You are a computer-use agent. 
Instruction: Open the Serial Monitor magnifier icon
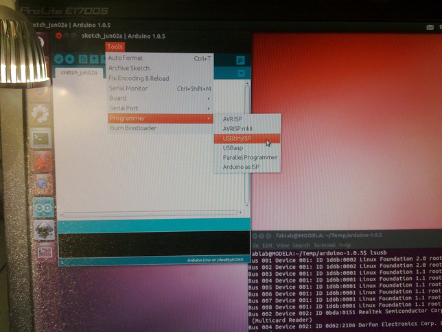click(x=240, y=60)
